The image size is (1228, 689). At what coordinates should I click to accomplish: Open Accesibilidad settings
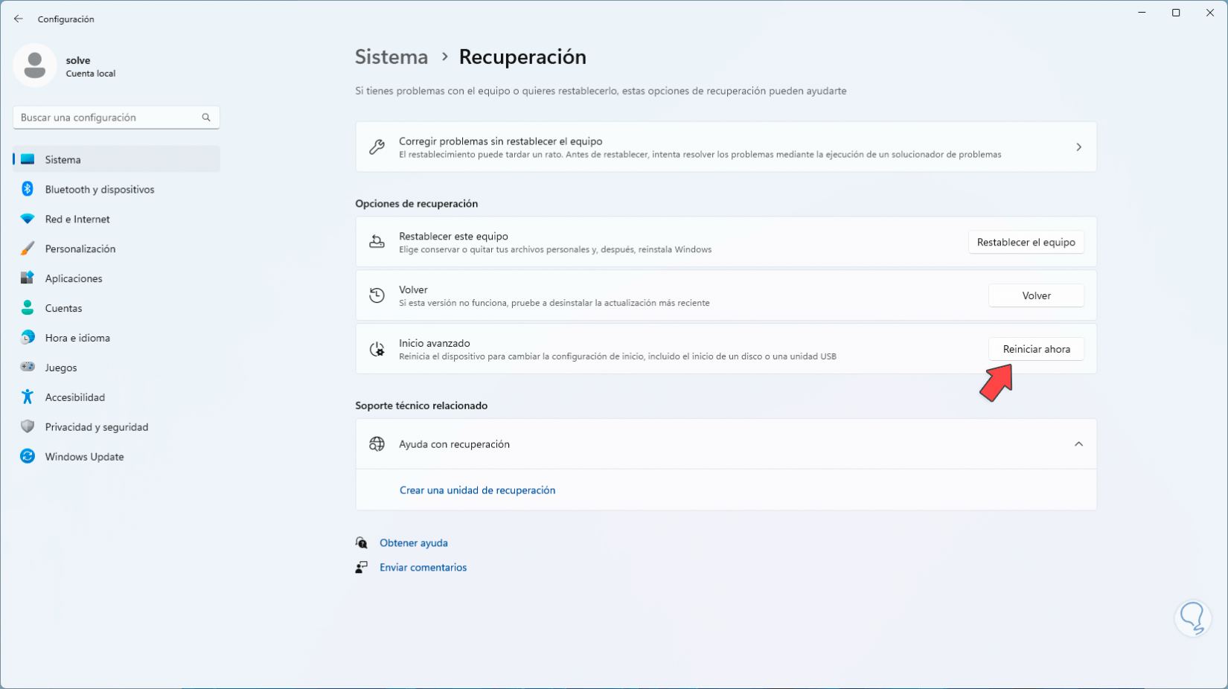[x=117, y=397]
